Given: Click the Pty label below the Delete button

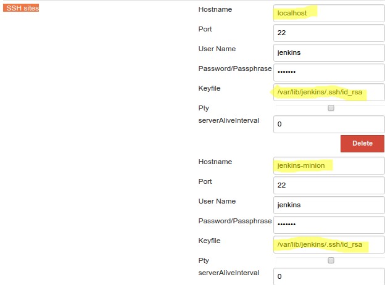Looking at the screenshot, I should pyautogui.click(x=204, y=260).
